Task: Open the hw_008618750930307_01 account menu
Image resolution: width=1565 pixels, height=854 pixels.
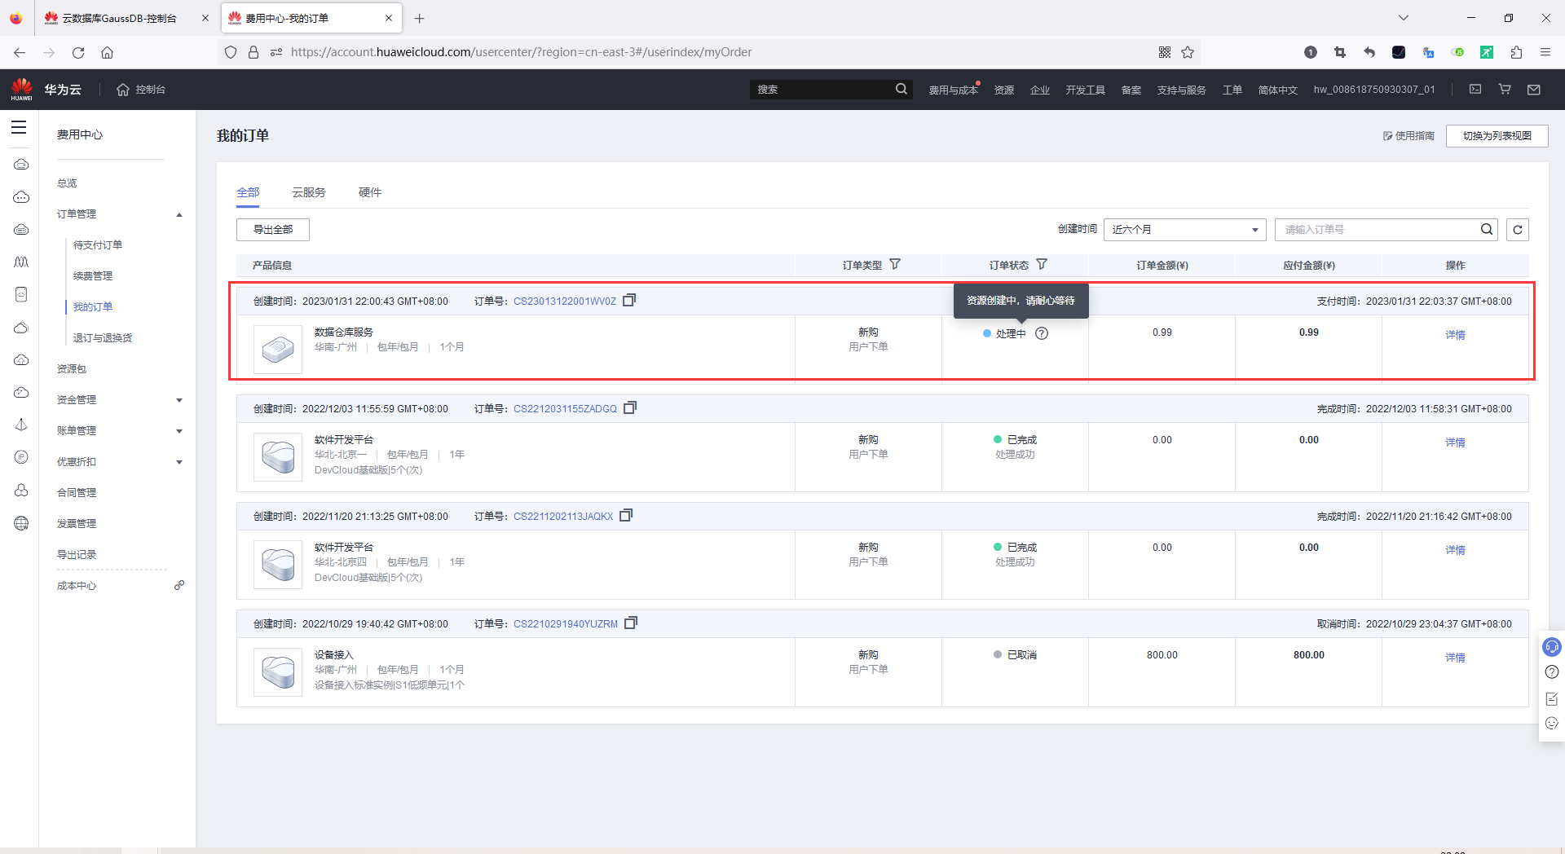Action: pyautogui.click(x=1374, y=90)
